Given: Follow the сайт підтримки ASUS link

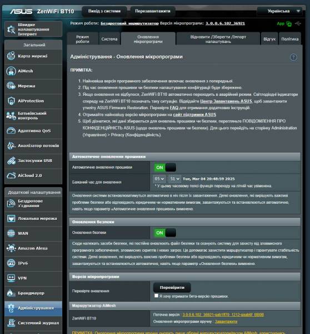Looking at the screenshot, I should tap(194, 115).
